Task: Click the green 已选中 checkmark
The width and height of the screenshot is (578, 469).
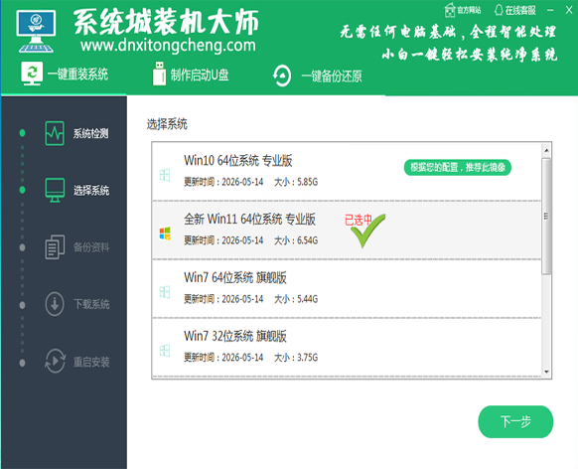Action: 367,231
